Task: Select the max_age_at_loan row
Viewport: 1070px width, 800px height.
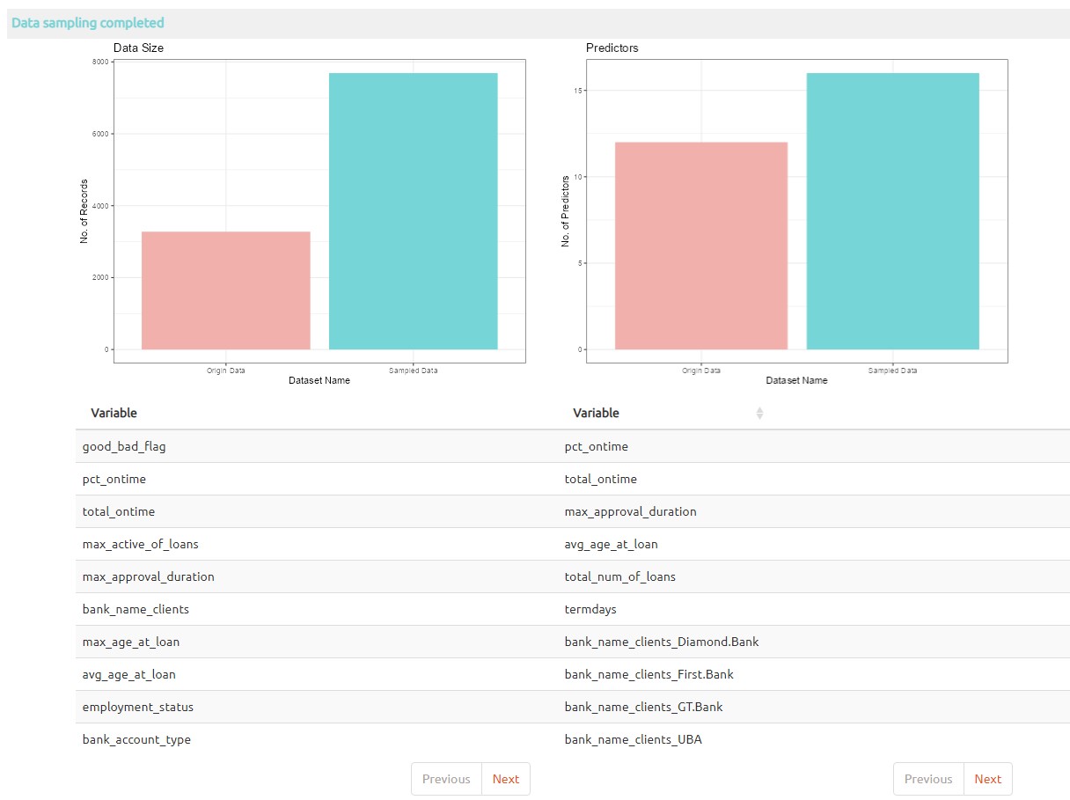Action: point(131,642)
